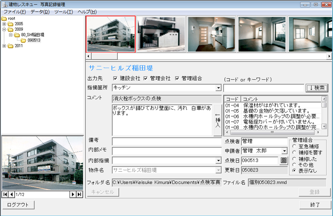Click comment list scroll up arrow
Image resolution: width=333 pixels, height=216 pixels.
(324, 99)
